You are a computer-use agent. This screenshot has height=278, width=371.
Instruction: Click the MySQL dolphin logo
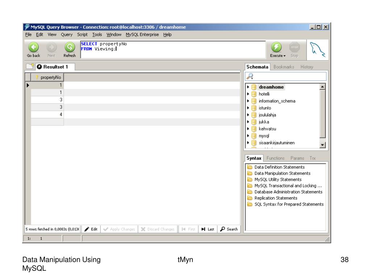click(317, 50)
